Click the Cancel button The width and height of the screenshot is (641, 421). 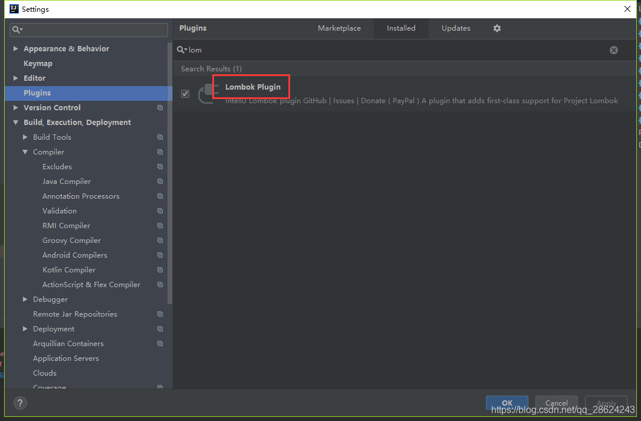pyautogui.click(x=556, y=403)
